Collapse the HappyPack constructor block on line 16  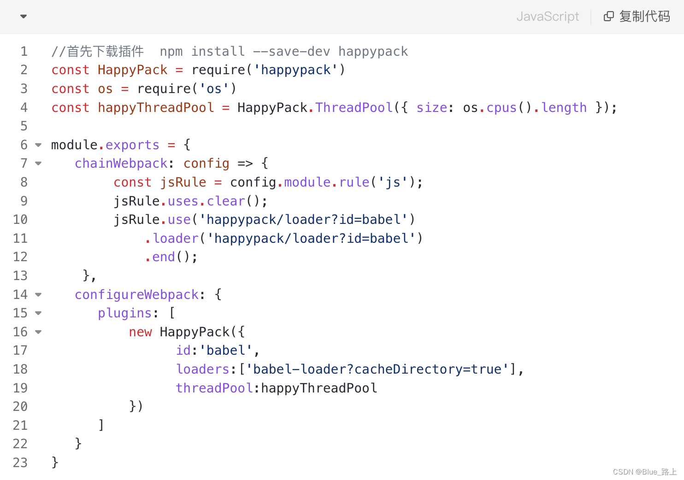point(38,332)
